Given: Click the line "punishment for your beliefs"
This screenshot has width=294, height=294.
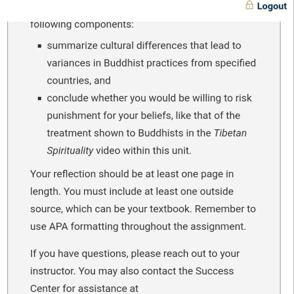Looking at the screenshot, I should click(143, 116).
